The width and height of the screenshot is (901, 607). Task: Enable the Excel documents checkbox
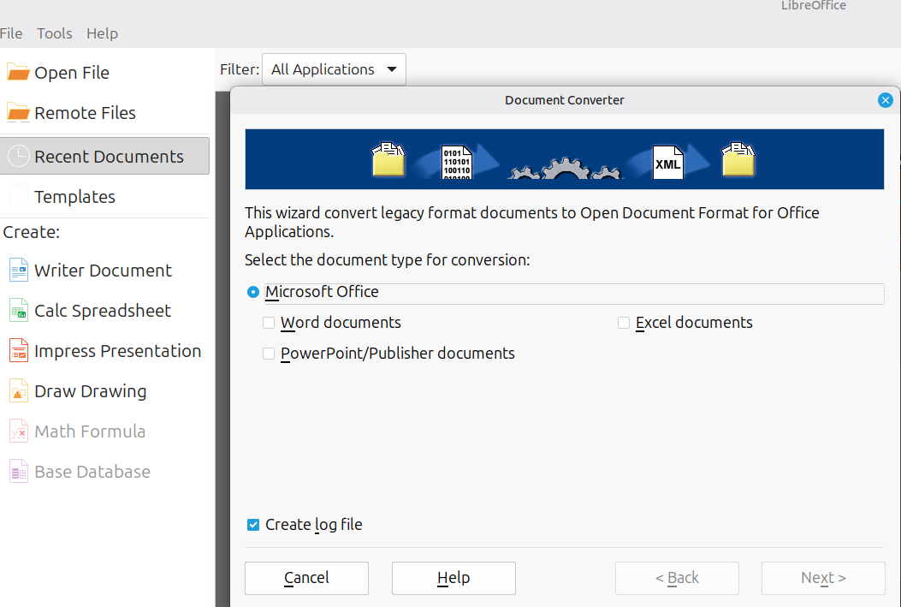pyautogui.click(x=624, y=323)
